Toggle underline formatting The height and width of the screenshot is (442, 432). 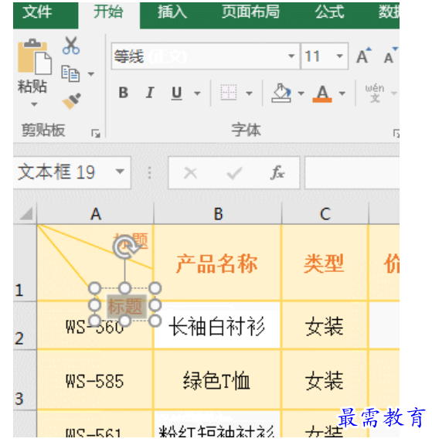pyautogui.click(x=176, y=93)
